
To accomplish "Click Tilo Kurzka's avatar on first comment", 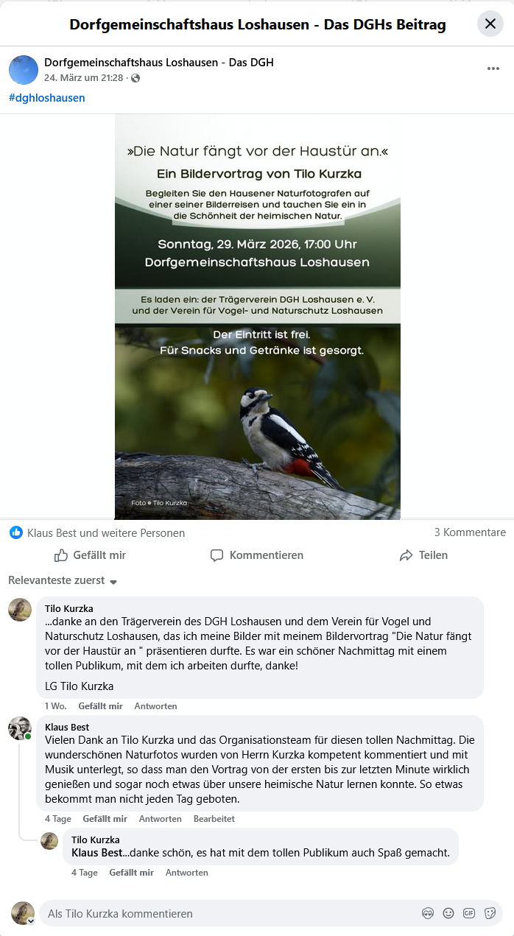I will click(x=20, y=610).
